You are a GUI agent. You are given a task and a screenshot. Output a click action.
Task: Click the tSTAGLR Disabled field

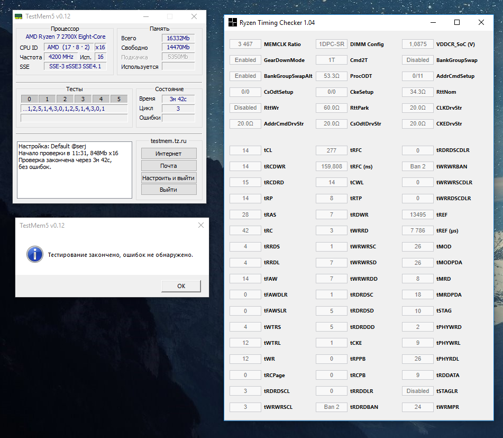[418, 391]
